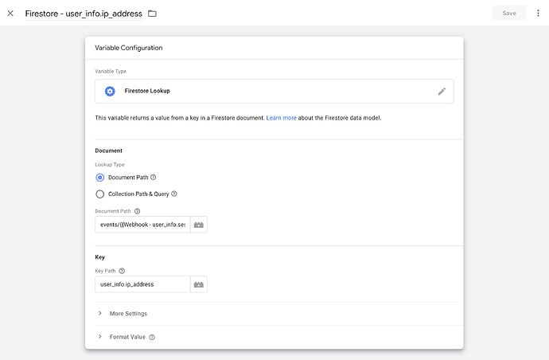
Task: Select the Collection Path & Query radio button
Action: pos(99,194)
